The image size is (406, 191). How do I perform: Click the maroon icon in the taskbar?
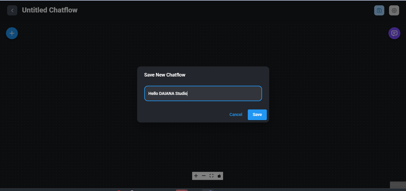tap(181, 190)
